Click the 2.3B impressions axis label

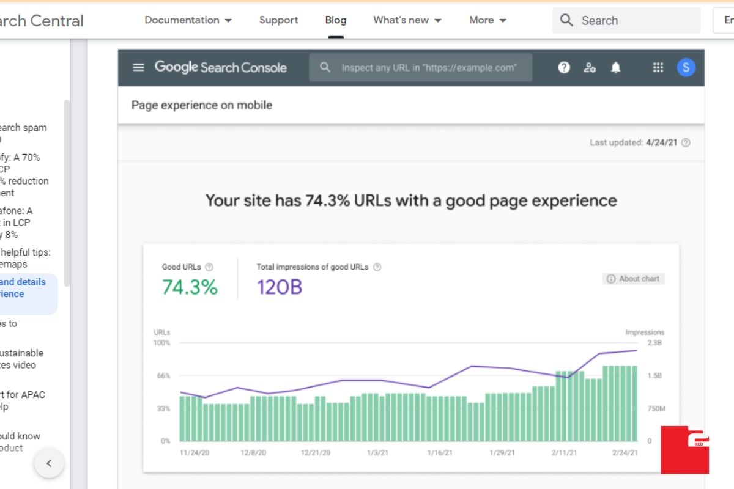coord(654,343)
